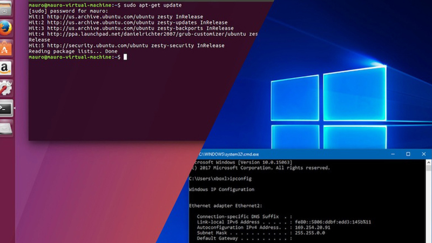The width and height of the screenshot is (432, 243).
Task: Click the C:\WINDOWS\system32\cmd.exe title bar text
Action: click(228, 154)
